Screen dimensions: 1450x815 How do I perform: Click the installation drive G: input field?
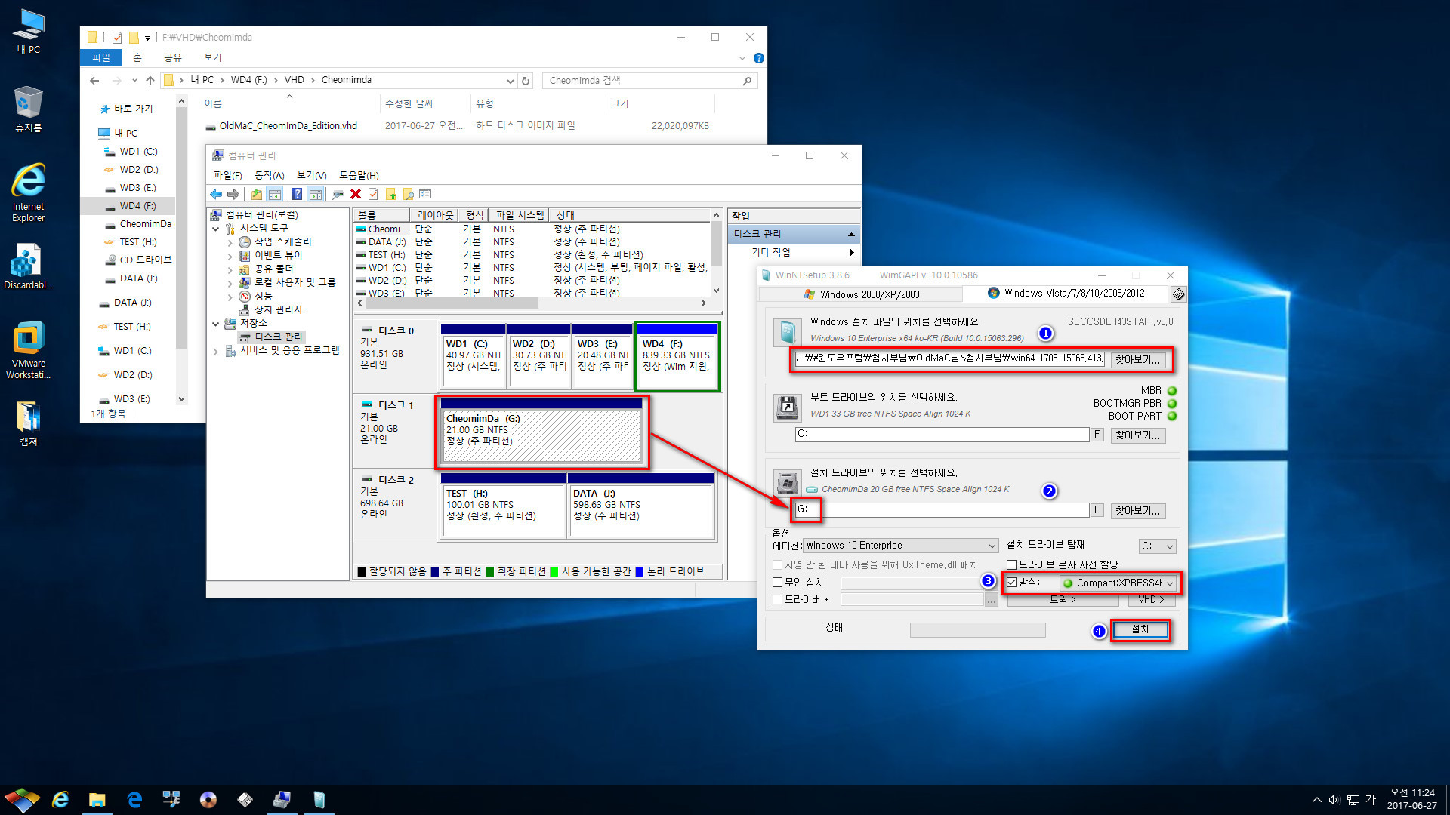pos(942,510)
